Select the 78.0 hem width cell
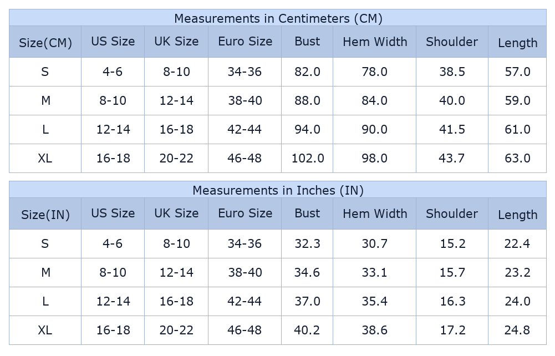 coord(374,72)
